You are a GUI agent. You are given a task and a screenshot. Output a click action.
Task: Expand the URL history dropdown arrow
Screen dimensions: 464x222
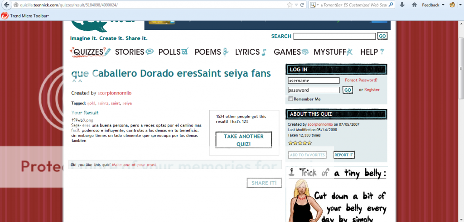[296, 5]
